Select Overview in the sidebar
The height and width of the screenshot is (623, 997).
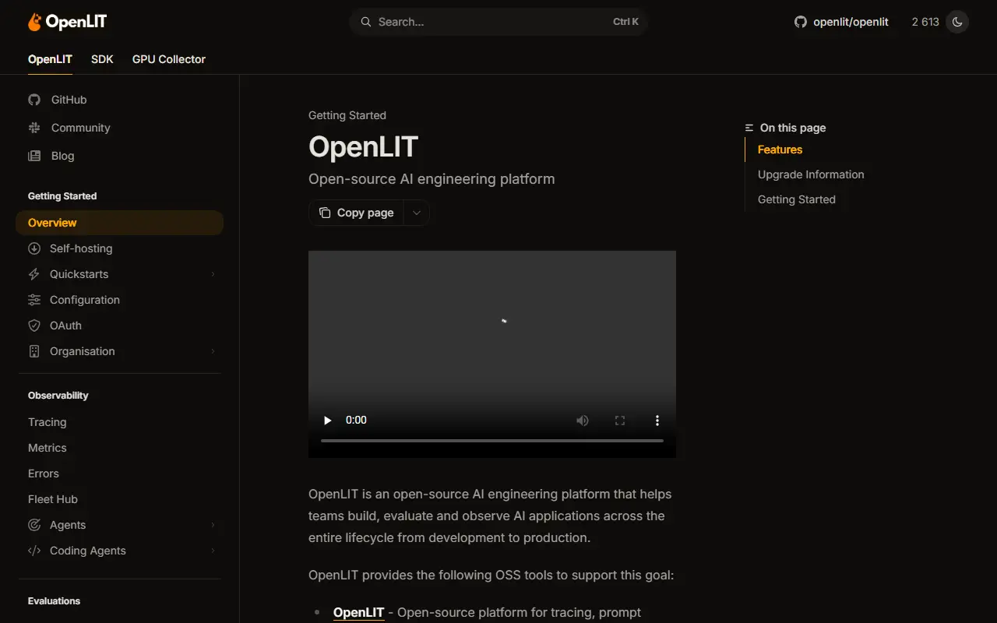119,223
